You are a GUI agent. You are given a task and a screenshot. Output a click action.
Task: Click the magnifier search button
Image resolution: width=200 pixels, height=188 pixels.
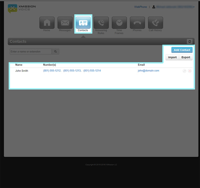56,52
